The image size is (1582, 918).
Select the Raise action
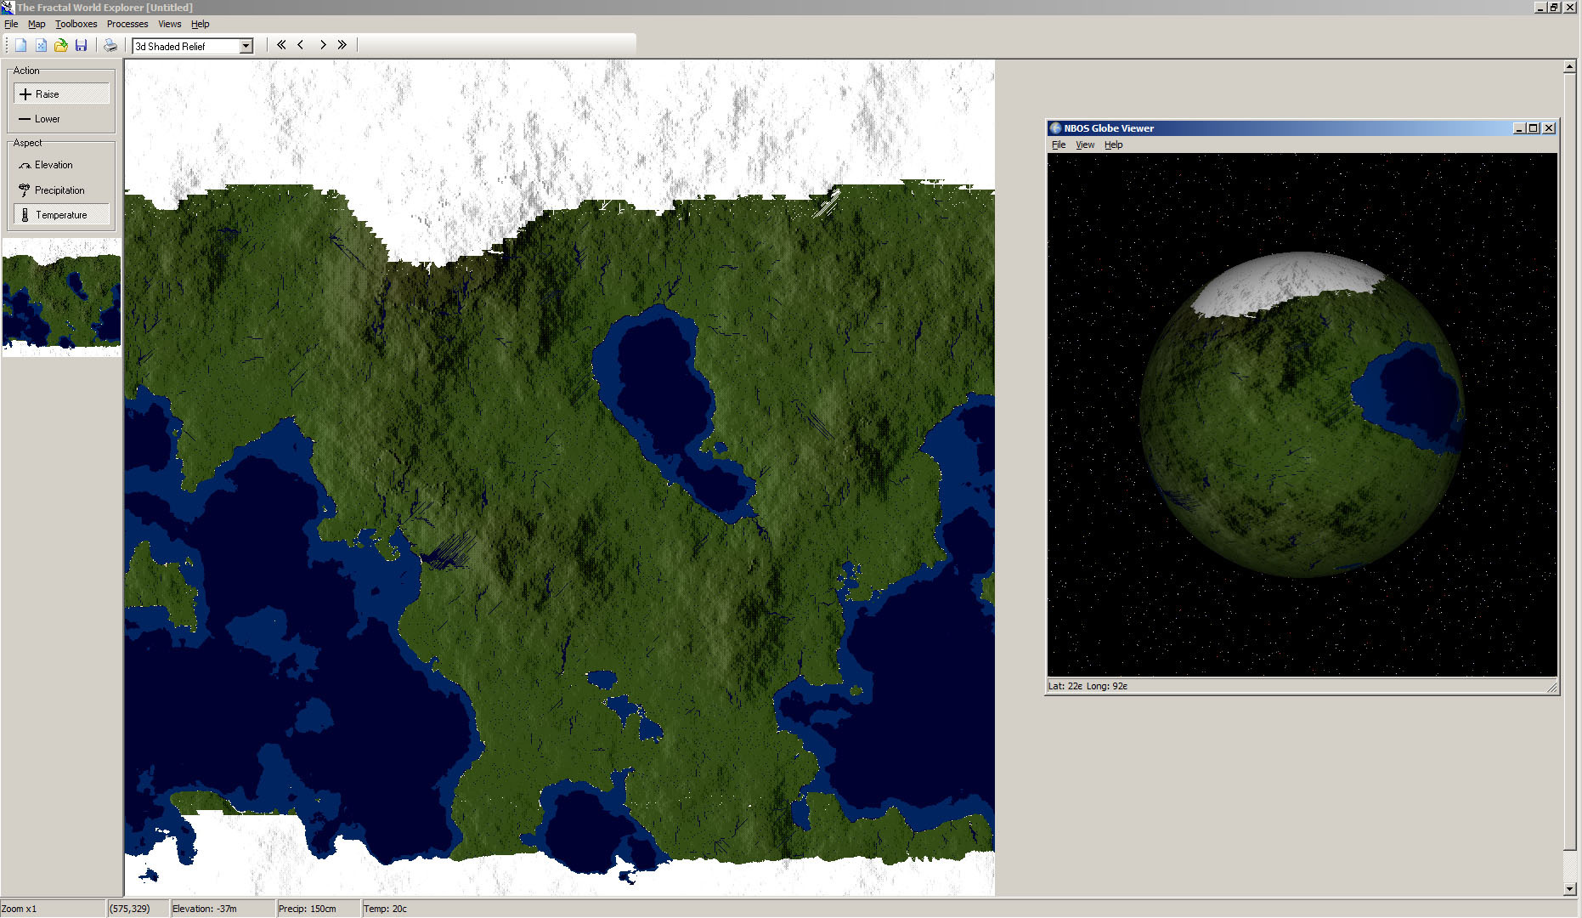click(62, 94)
